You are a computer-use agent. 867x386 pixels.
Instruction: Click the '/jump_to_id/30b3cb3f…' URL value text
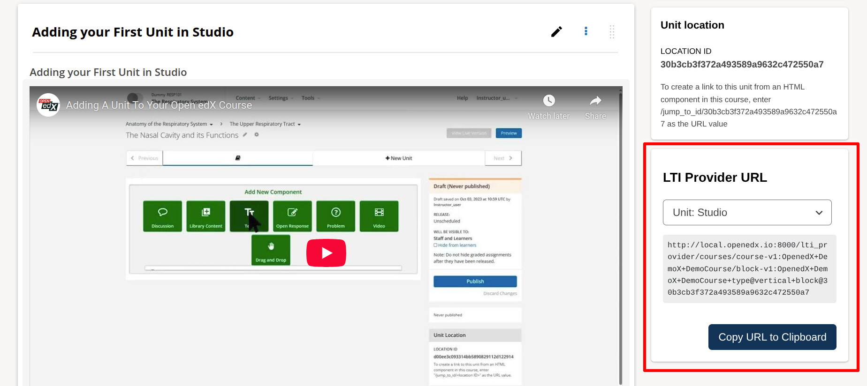click(749, 118)
